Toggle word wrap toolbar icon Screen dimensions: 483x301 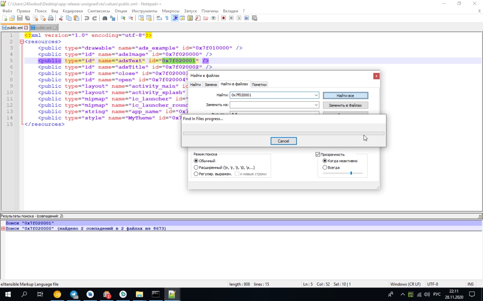[x=159, y=18]
